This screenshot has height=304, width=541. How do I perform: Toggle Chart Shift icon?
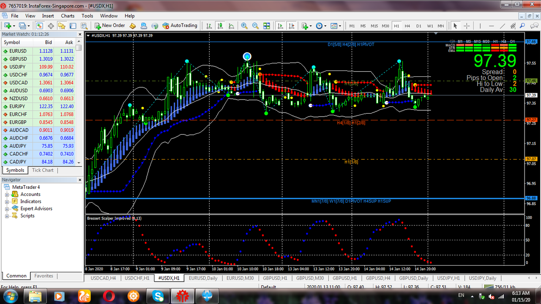pyautogui.click(x=291, y=26)
